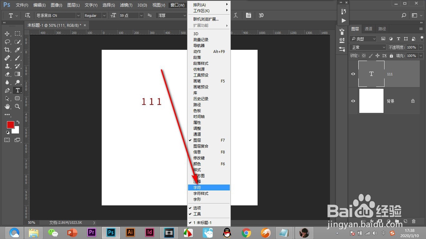The height and width of the screenshot is (239, 426).
Task: Hide the 111 text layer
Action: coord(353,74)
